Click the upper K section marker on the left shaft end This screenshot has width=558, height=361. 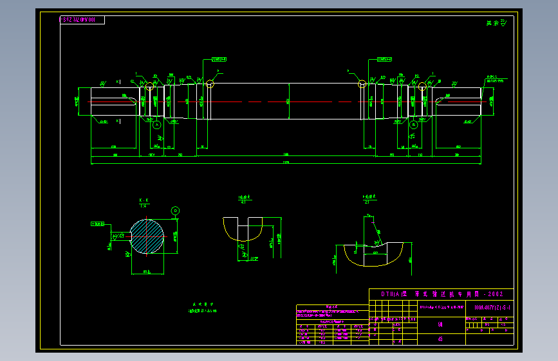point(118,82)
